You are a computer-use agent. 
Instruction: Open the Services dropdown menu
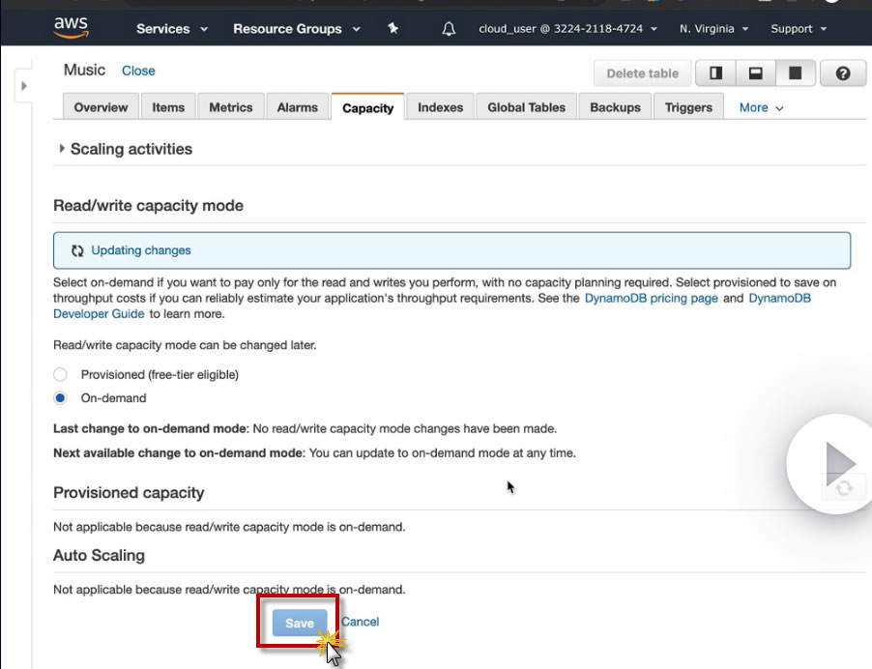(x=172, y=29)
